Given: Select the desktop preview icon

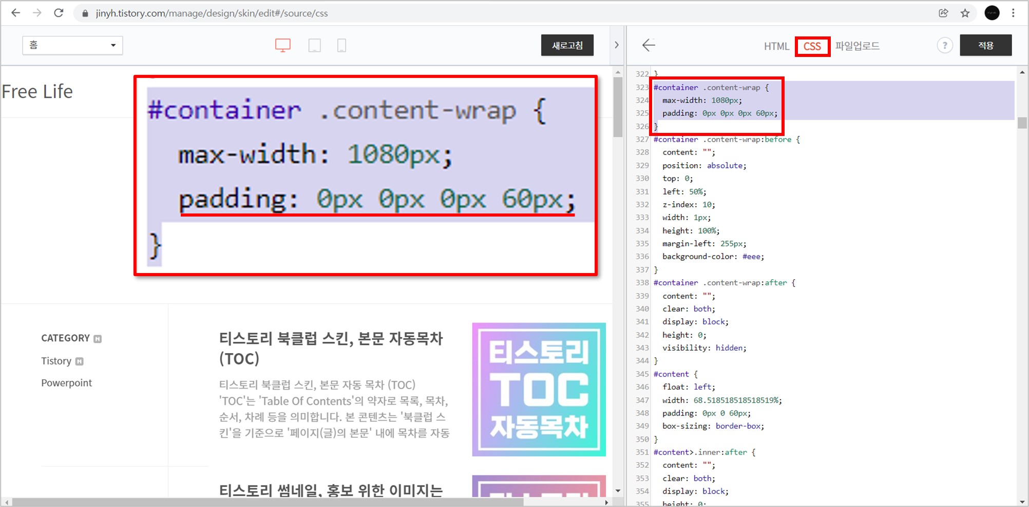Looking at the screenshot, I should coord(283,45).
